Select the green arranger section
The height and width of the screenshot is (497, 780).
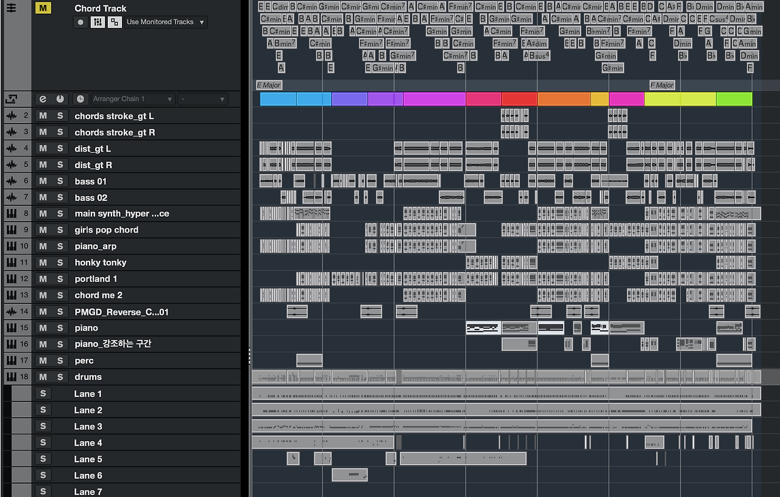click(x=734, y=99)
